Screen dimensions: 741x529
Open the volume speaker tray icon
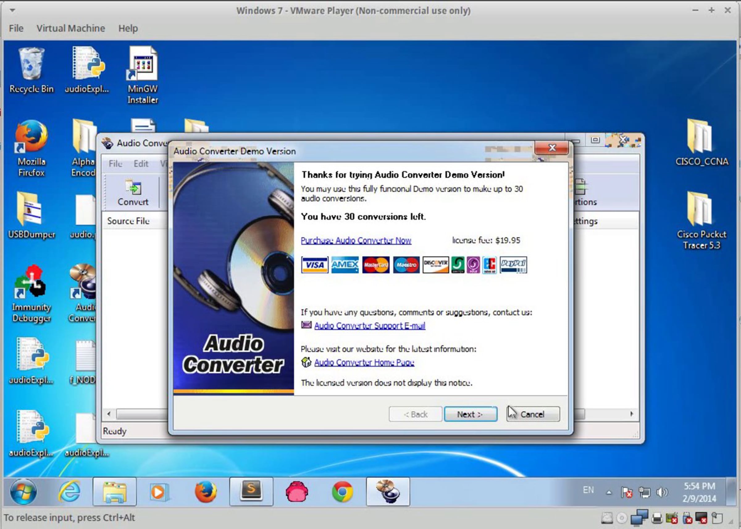(662, 492)
